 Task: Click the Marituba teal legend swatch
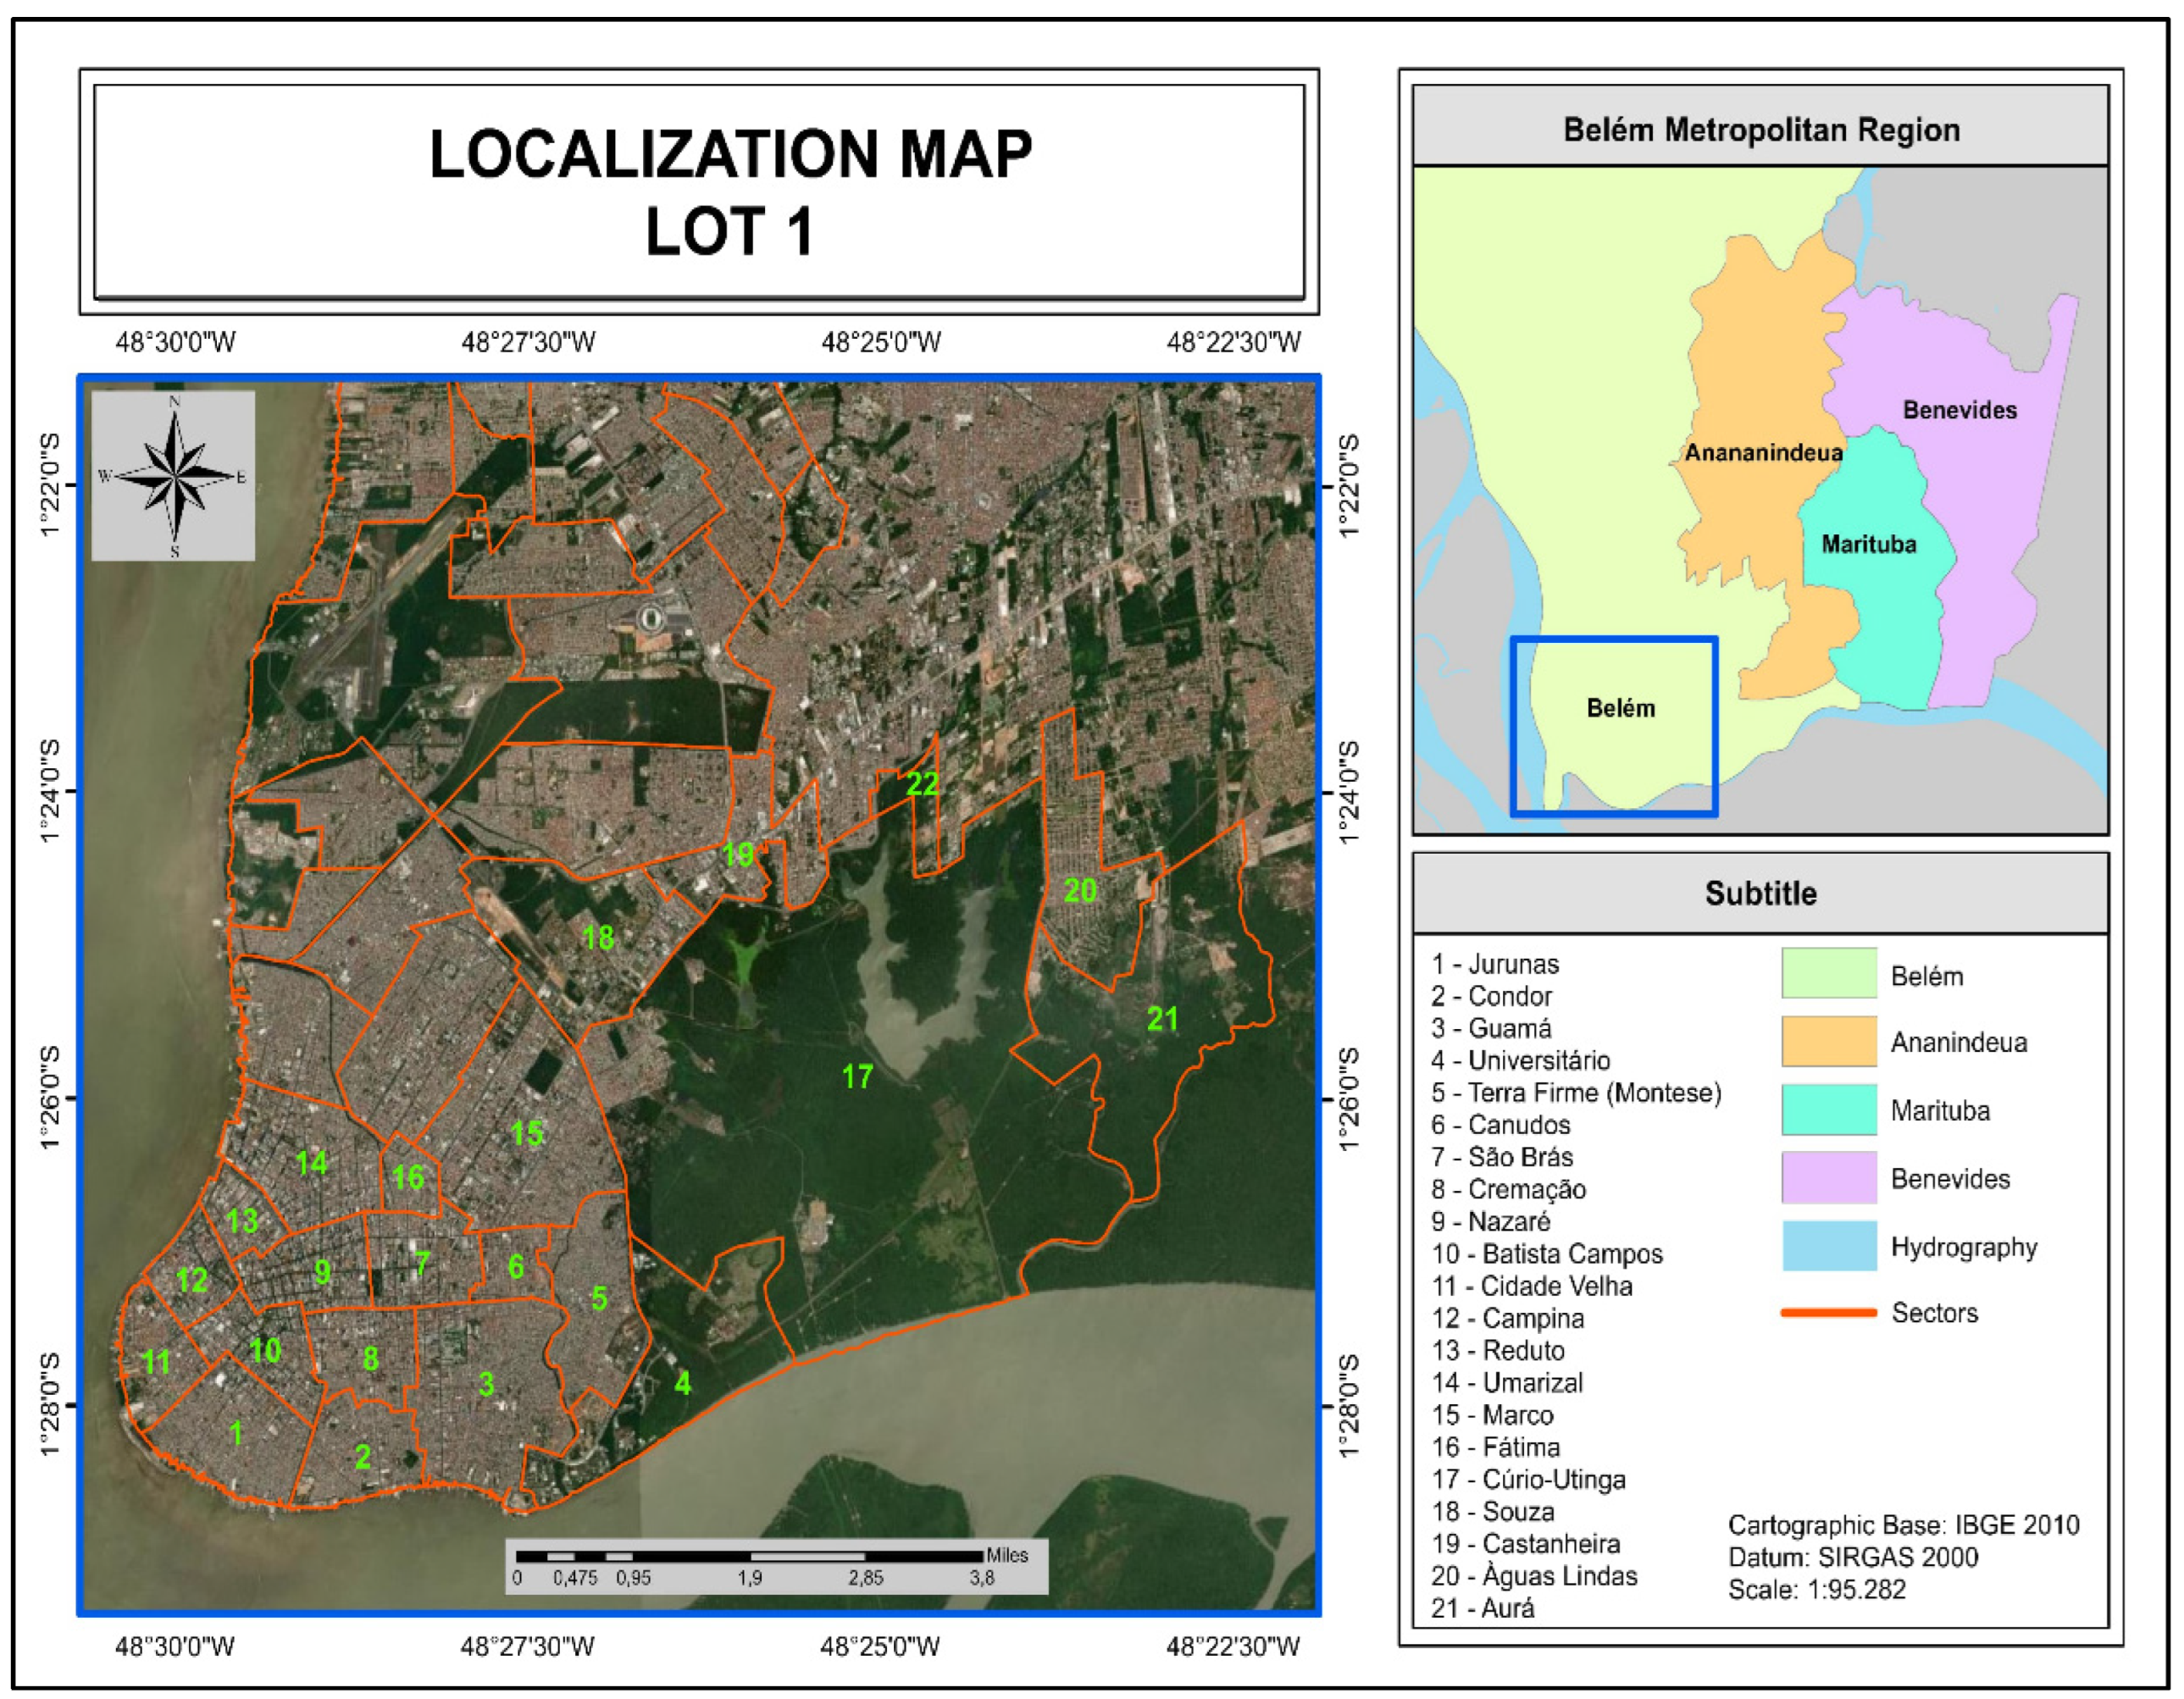click(x=1828, y=1110)
